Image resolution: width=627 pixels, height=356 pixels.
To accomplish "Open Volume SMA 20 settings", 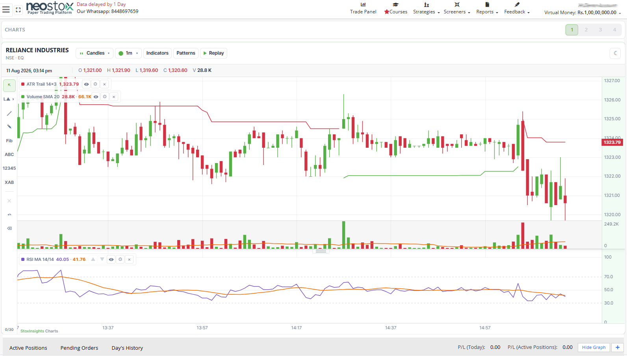I will (105, 97).
